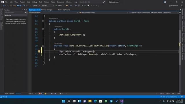Viewport: 185px width, 104px height.
Task: Open the View menu
Action: click(x=16, y=2)
